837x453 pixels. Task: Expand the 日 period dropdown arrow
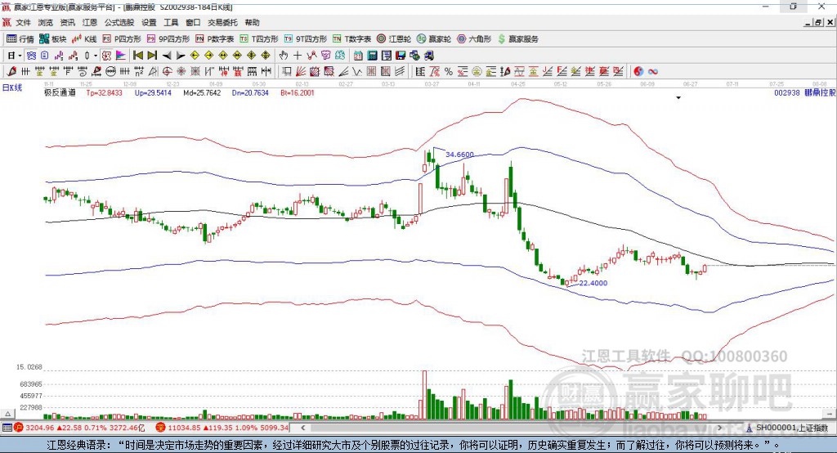20,56
